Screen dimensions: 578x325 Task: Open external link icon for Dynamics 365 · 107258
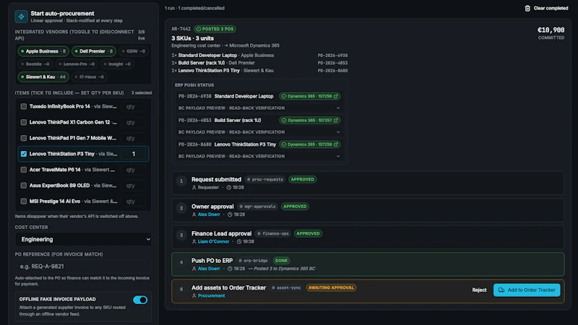(x=336, y=144)
